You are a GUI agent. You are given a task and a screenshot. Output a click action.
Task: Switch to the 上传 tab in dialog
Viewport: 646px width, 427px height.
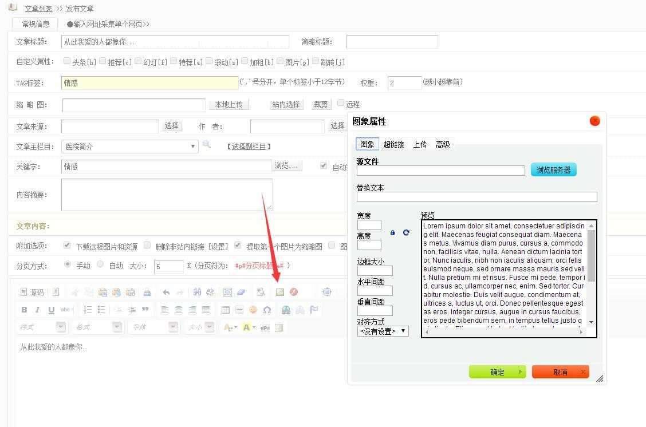pos(420,145)
